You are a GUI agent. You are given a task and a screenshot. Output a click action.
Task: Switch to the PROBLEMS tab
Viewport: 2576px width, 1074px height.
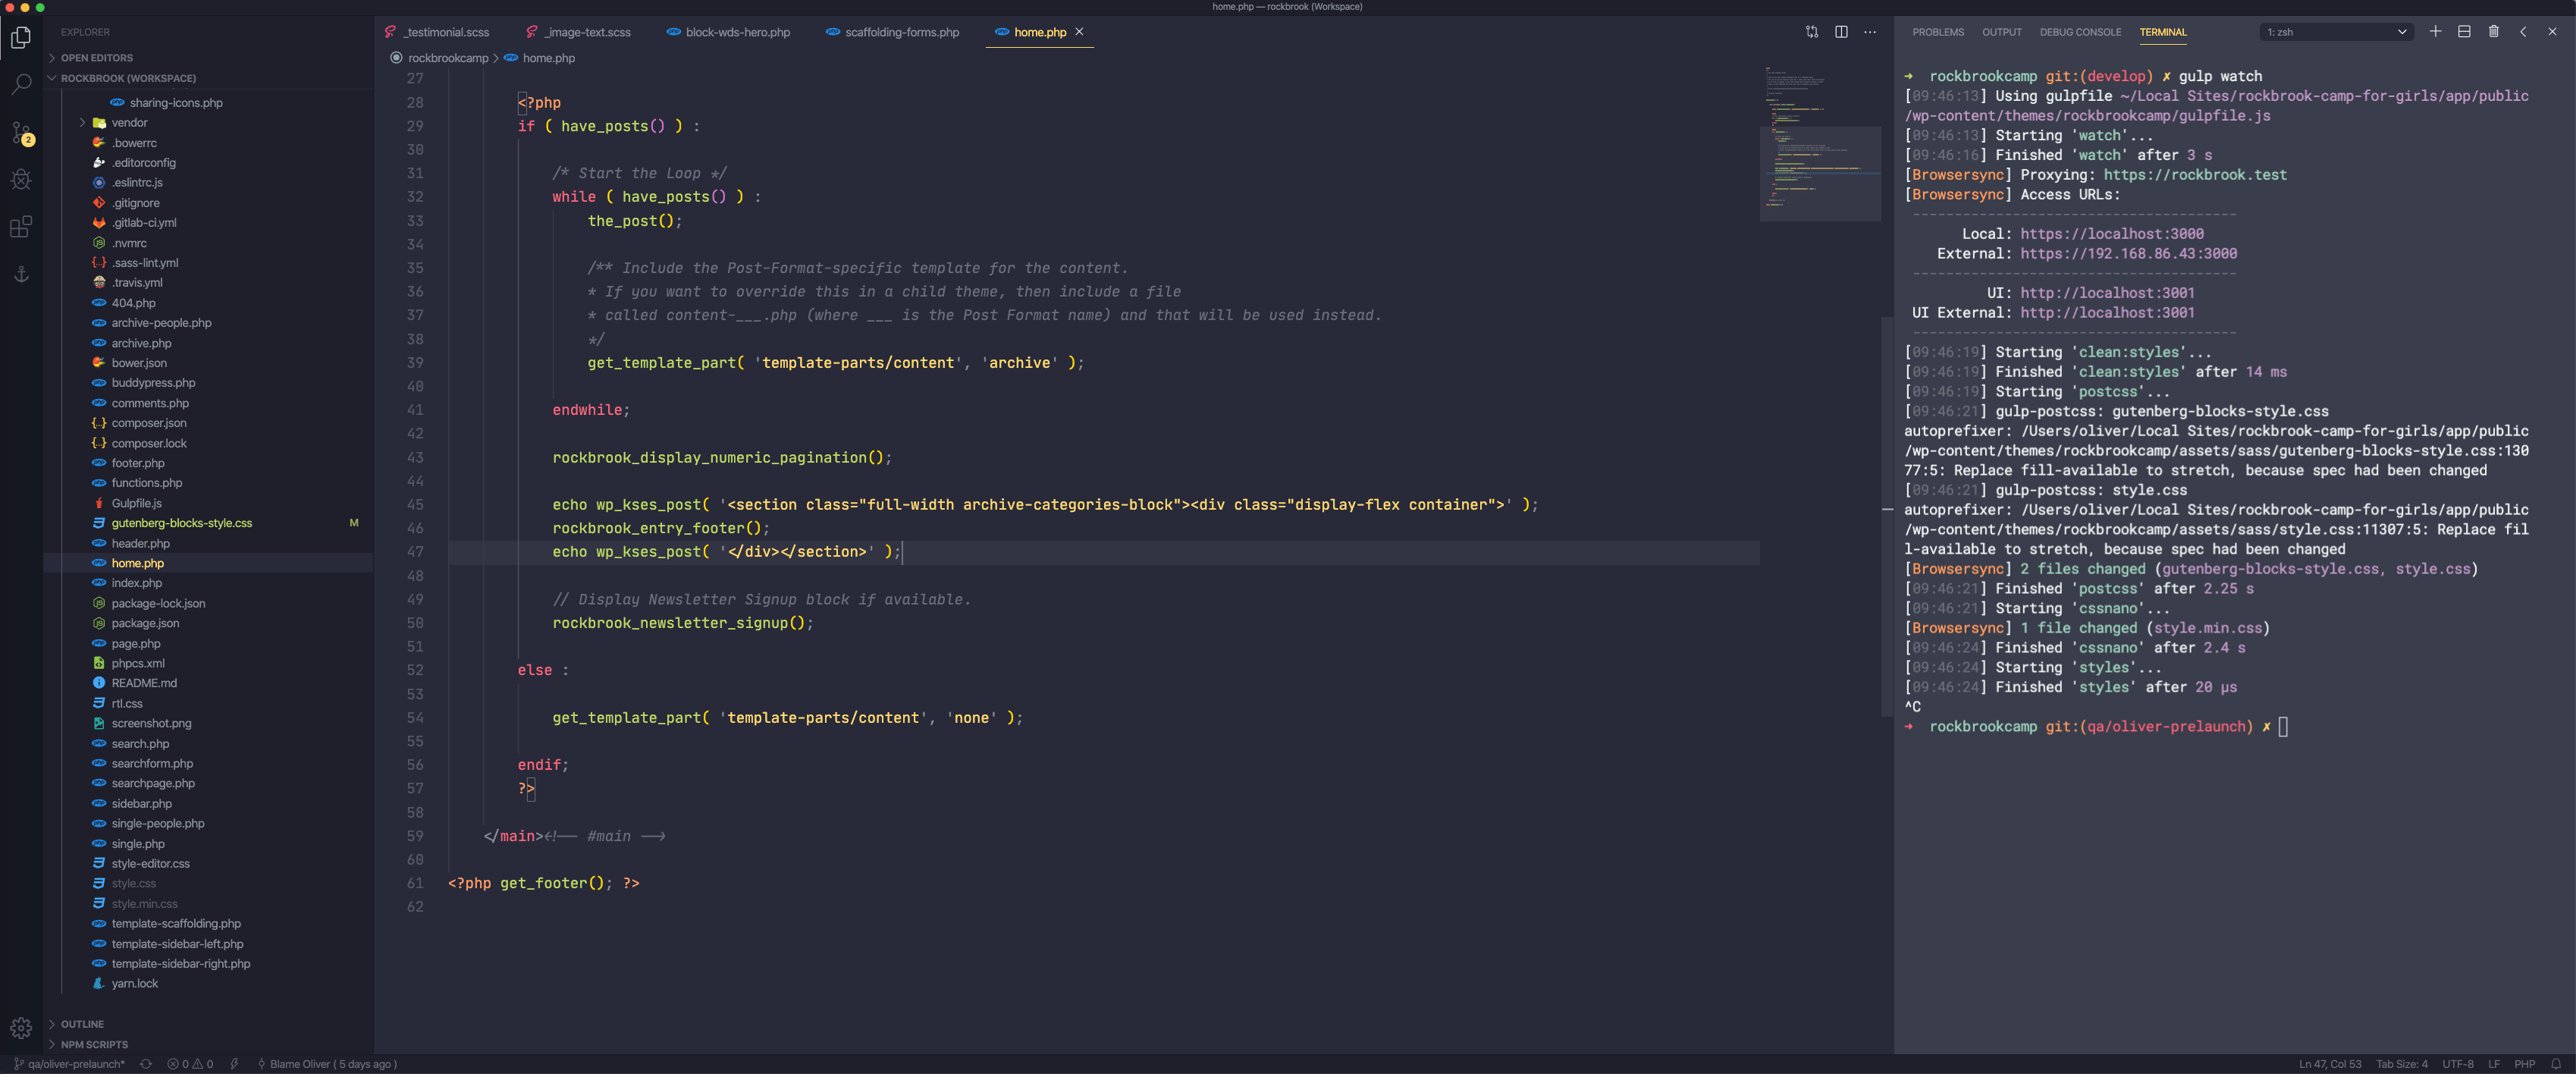tap(1938, 31)
